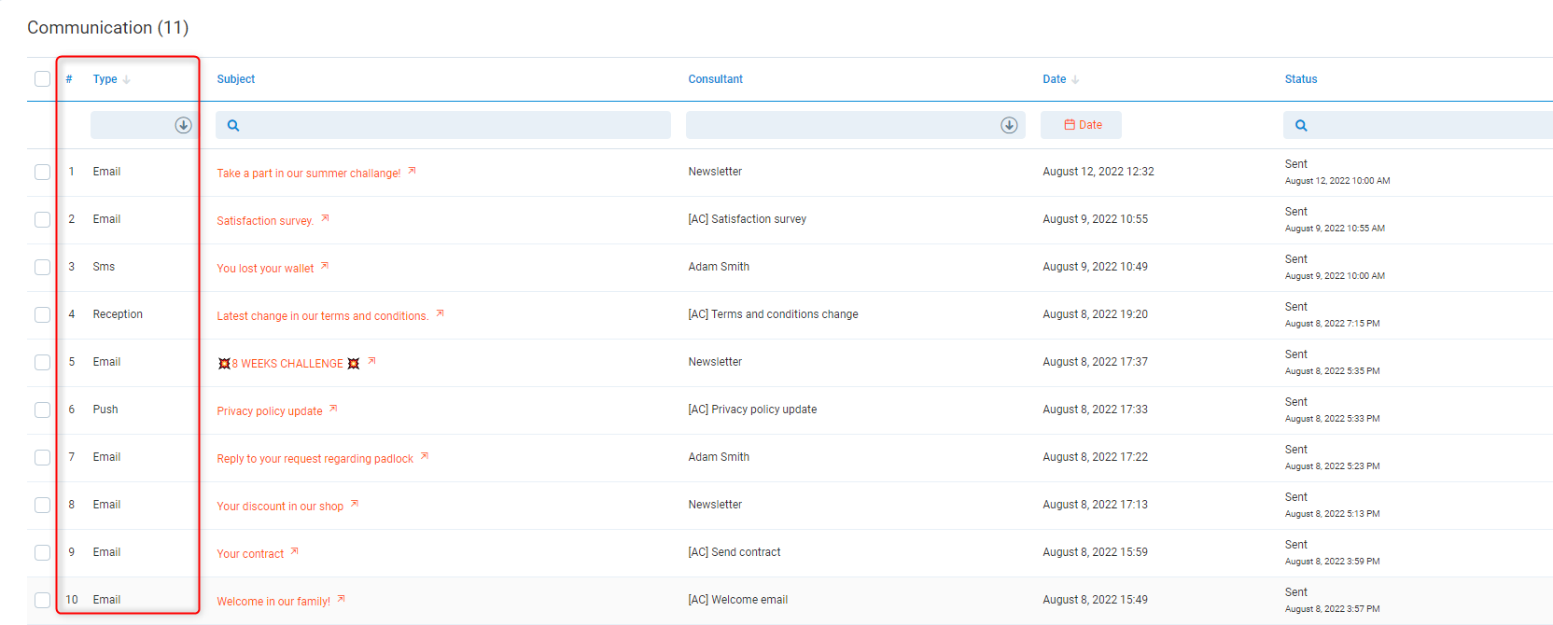Click sort arrow next to Date header

pyautogui.click(x=1075, y=80)
